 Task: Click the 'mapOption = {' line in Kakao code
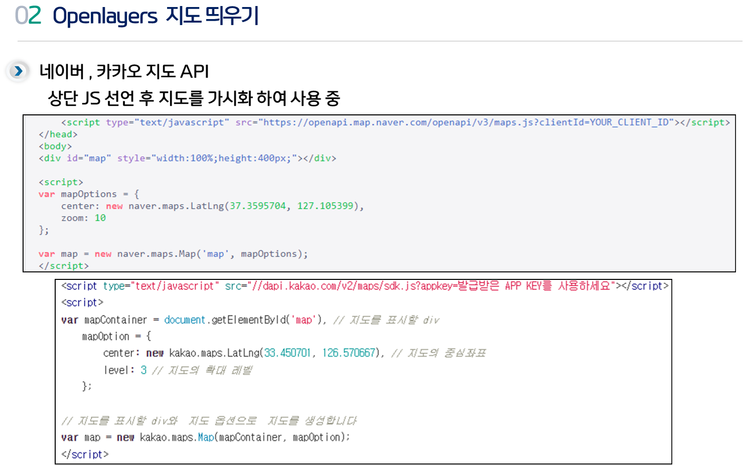point(116,336)
